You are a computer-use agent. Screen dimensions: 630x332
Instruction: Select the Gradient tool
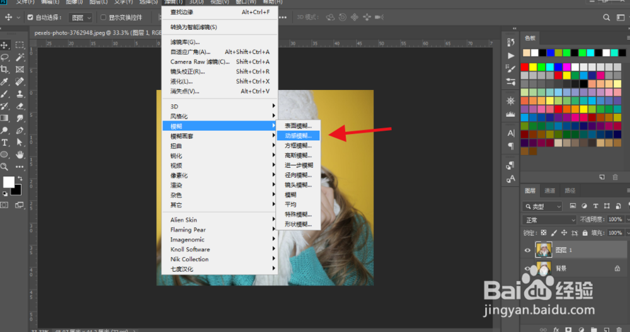pyautogui.click(x=4, y=118)
